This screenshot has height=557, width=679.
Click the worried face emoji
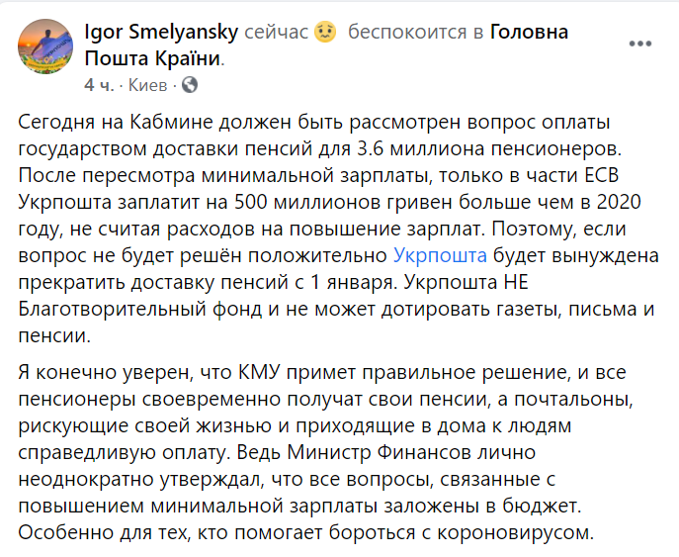pyautogui.click(x=325, y=32)
